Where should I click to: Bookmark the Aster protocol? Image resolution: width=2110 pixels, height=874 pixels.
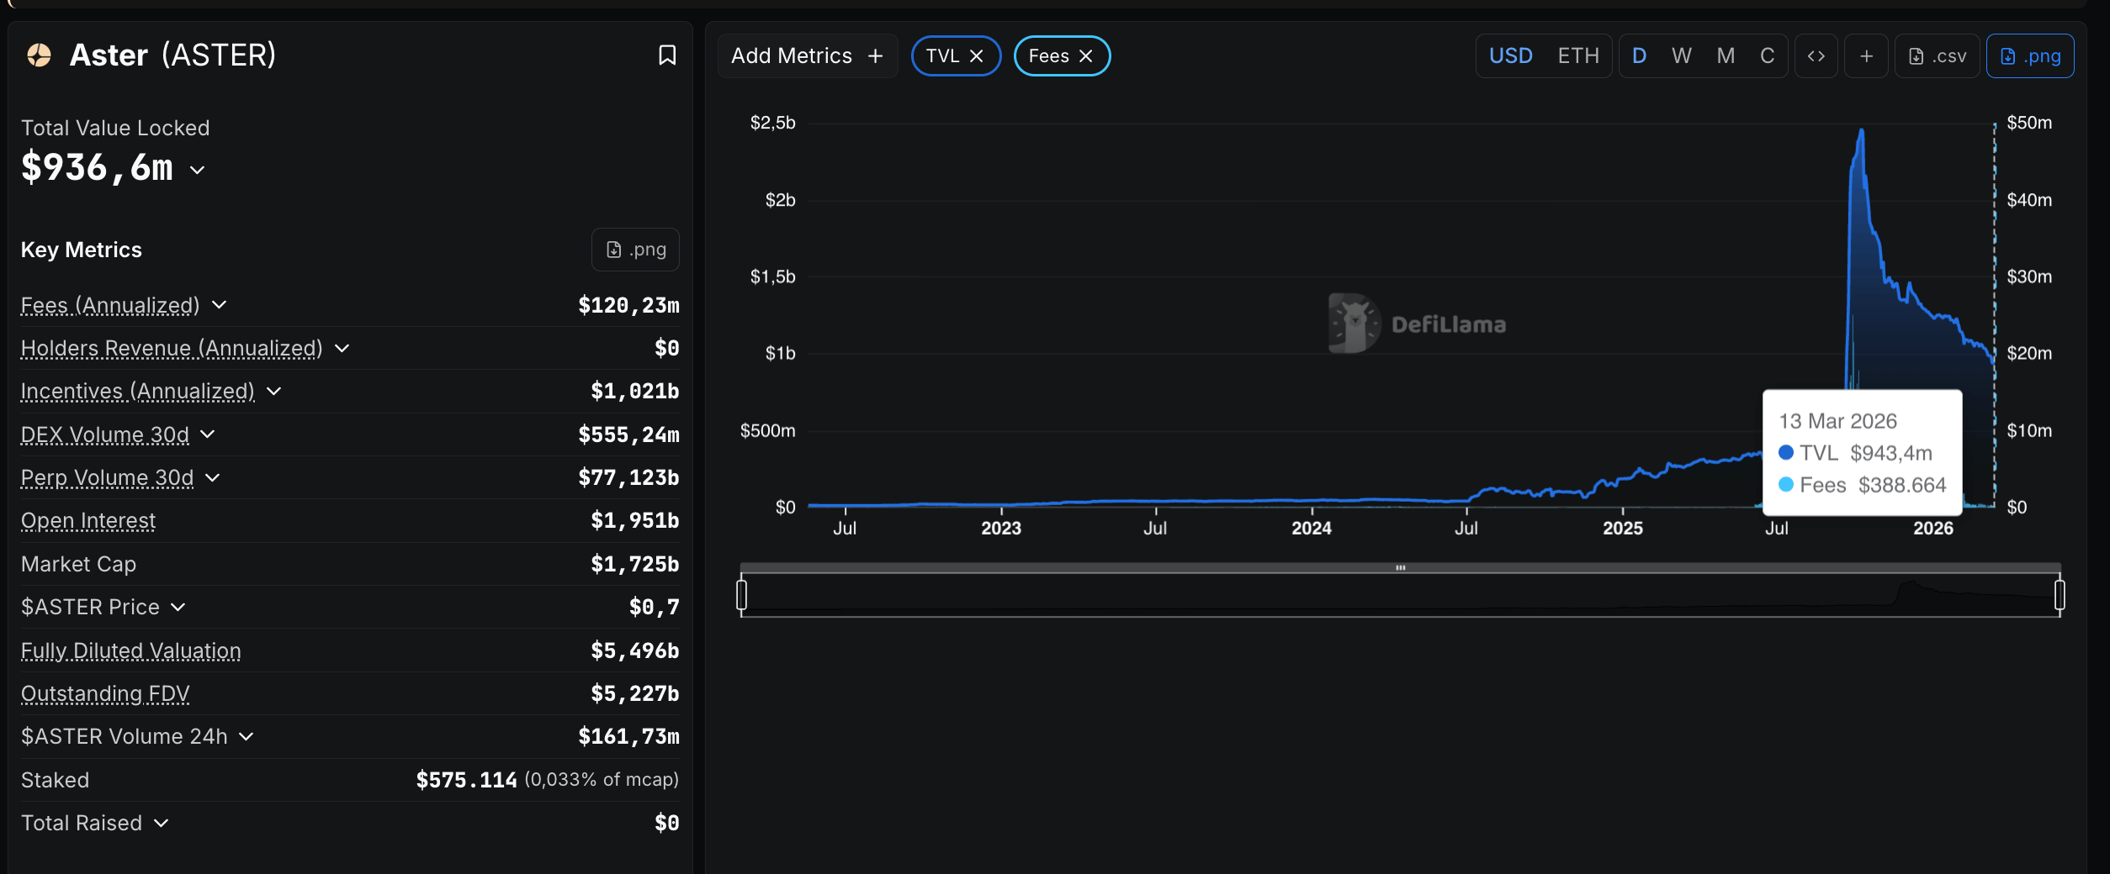point(667,55)
